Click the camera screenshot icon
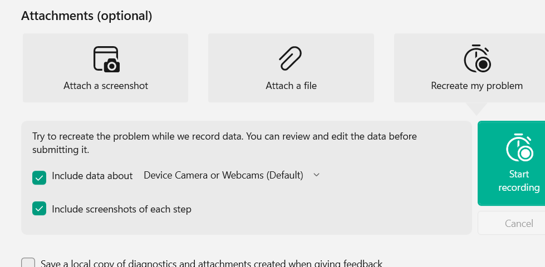545x267 pixels. 106,59
